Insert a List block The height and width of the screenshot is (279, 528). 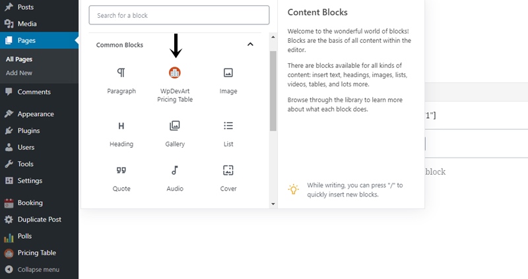click(228, 134)
